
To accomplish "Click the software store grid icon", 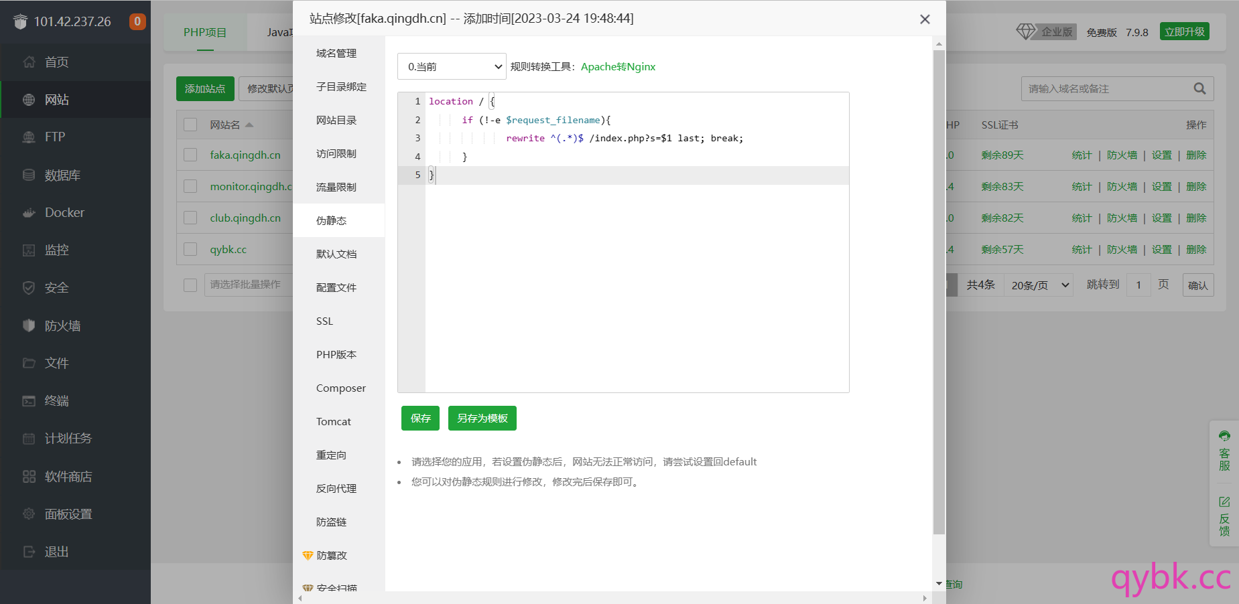I will click(x=29, y=477).
